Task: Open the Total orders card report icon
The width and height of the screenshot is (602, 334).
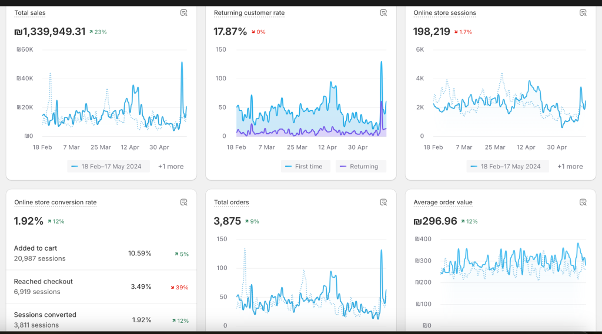Action: pyautogui.click(x=383, y=203)
